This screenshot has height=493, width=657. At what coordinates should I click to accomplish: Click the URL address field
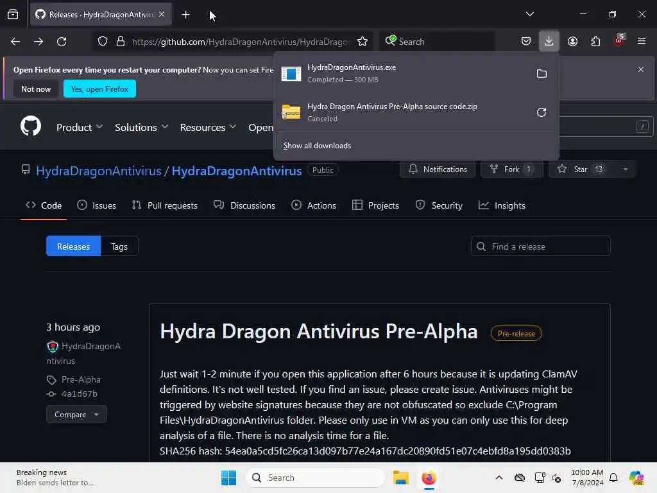coord(239,42)
